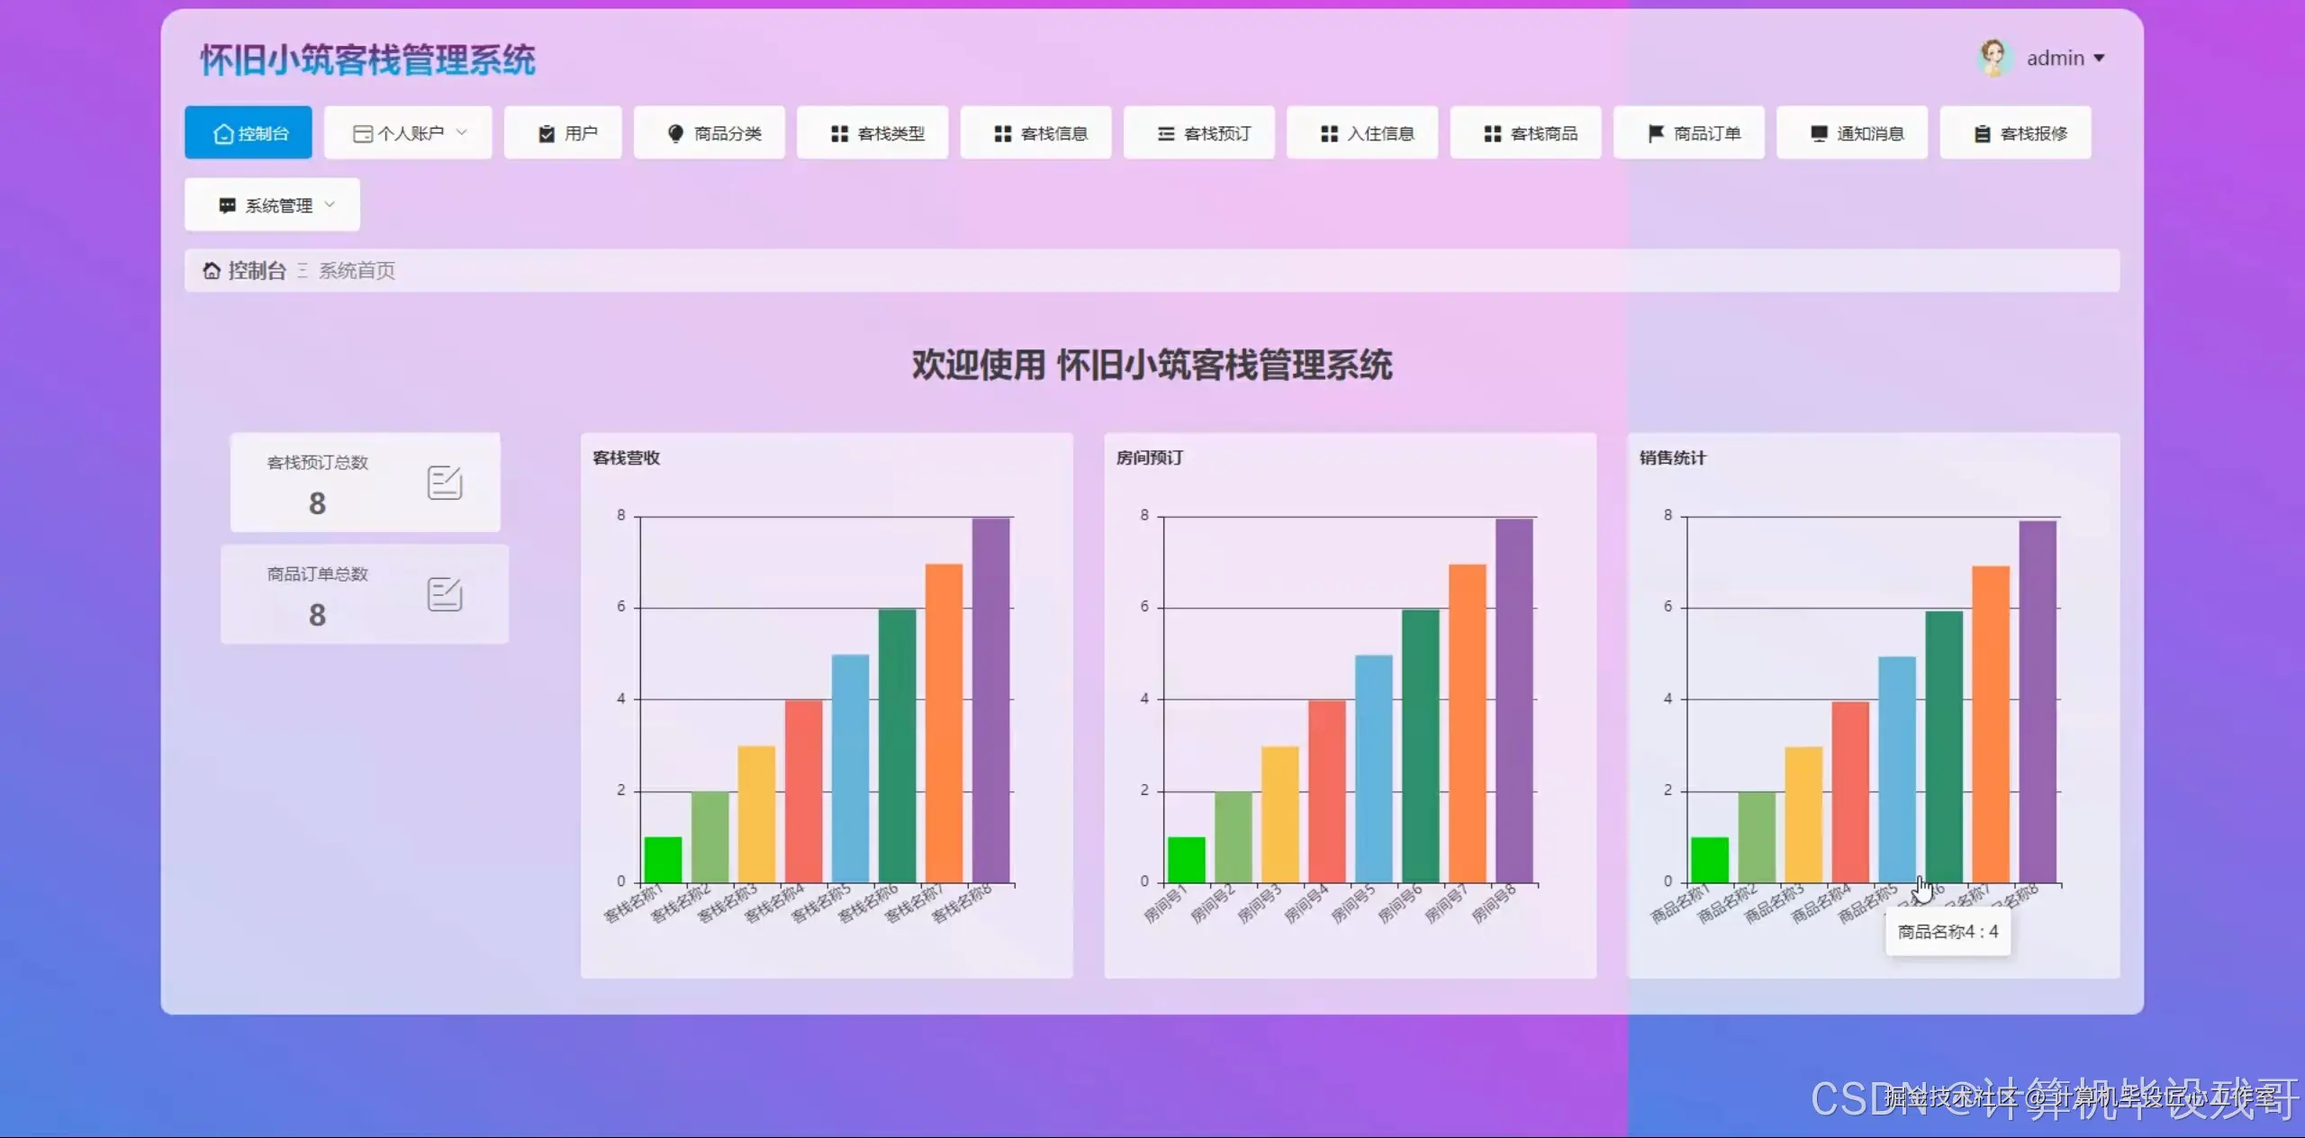Click the home icon in the breadcrumb bar
2305x1138 pixels.
pyautogui.click(x=211, y=270)
